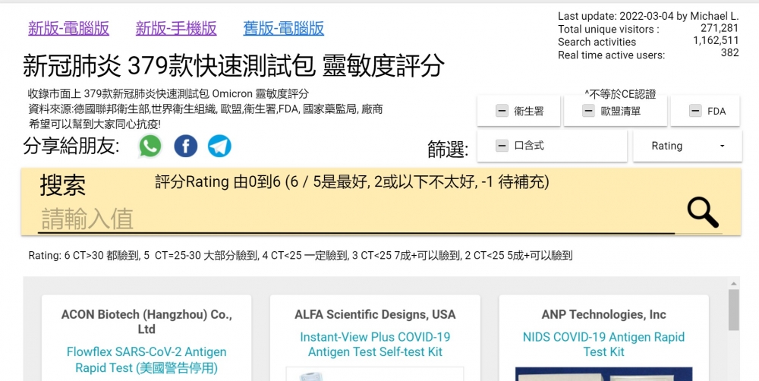Toggle the FDA filter checkbox

click(695, 111)
